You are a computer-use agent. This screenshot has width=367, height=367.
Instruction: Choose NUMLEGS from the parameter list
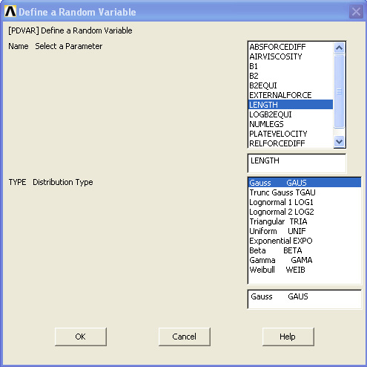[291, 124]
